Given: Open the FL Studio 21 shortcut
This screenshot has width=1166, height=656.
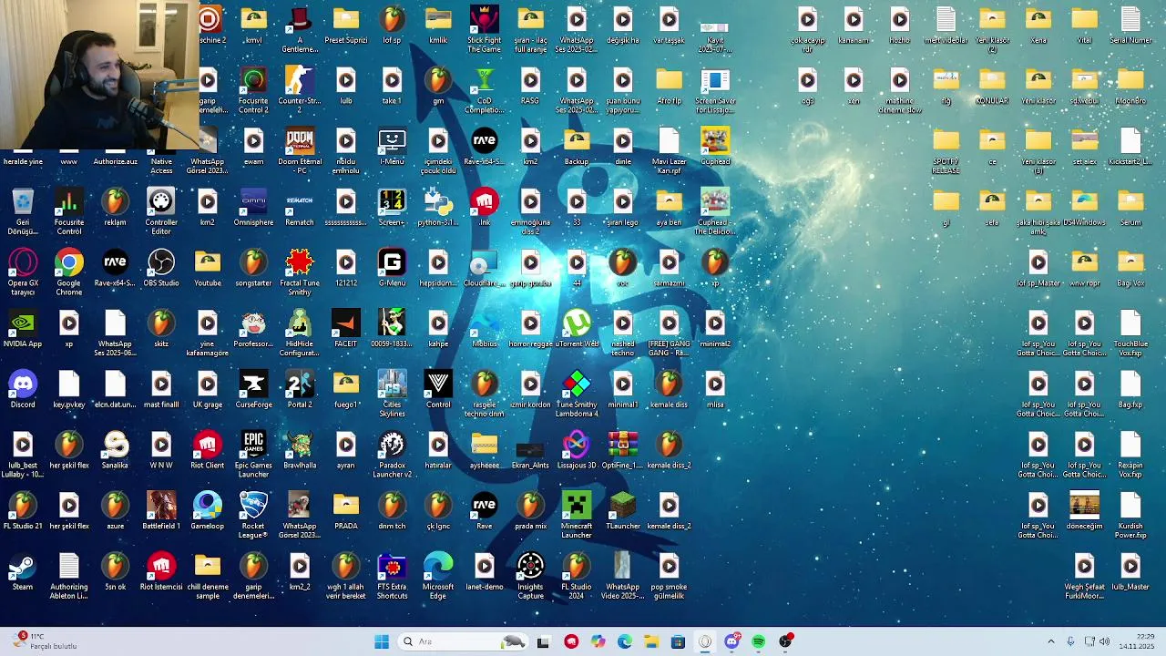Looking at the screenshot, I should click(x=23, y=511).
